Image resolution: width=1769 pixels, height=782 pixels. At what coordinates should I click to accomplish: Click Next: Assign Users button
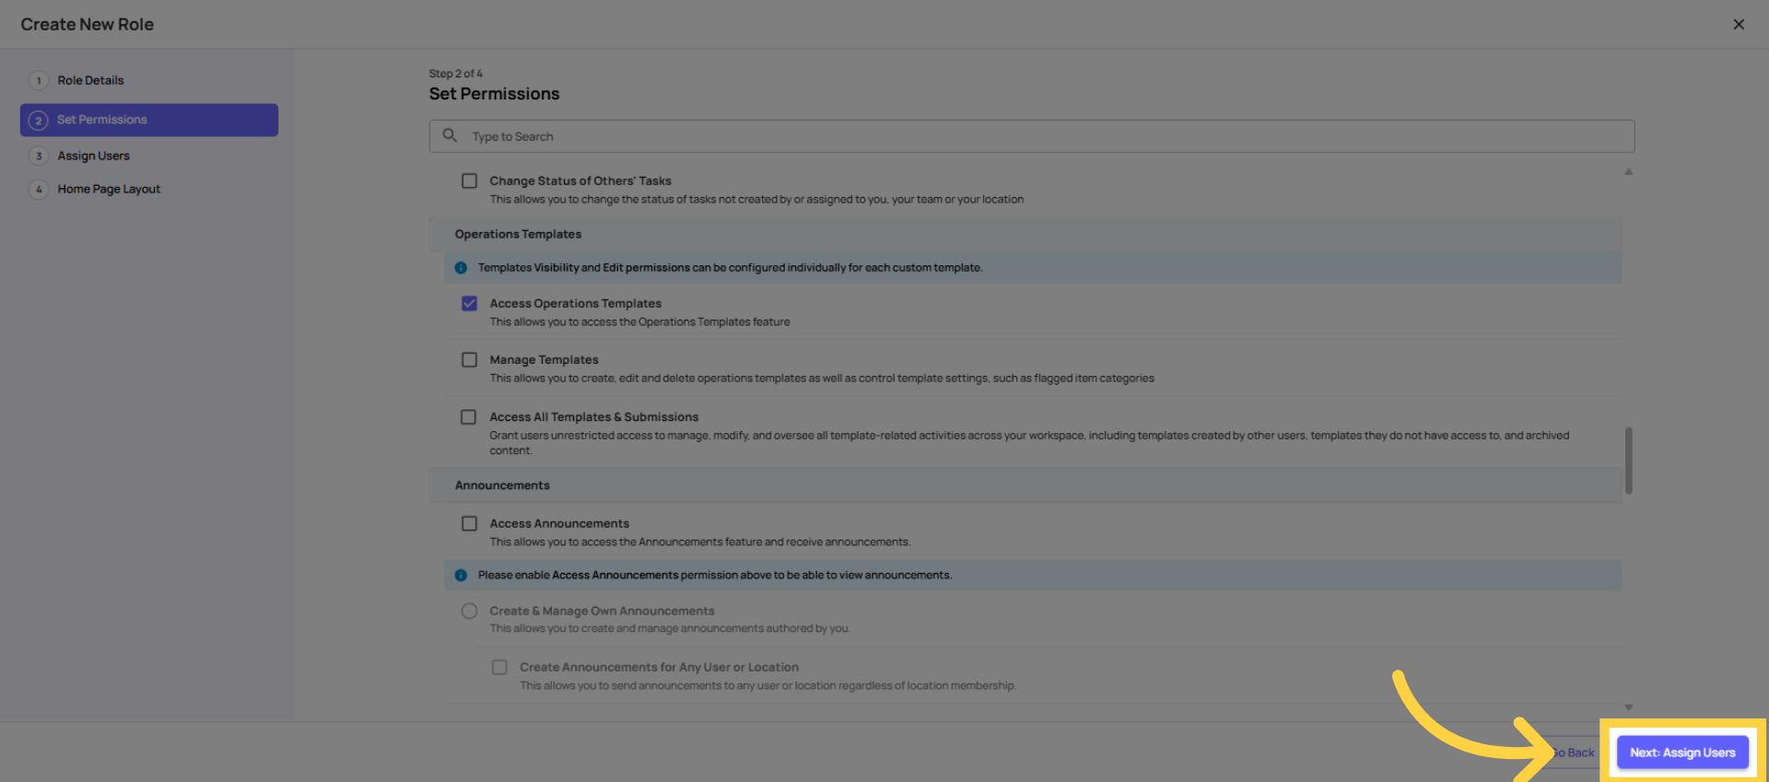pyautogui.click(x=1681, y=753)
